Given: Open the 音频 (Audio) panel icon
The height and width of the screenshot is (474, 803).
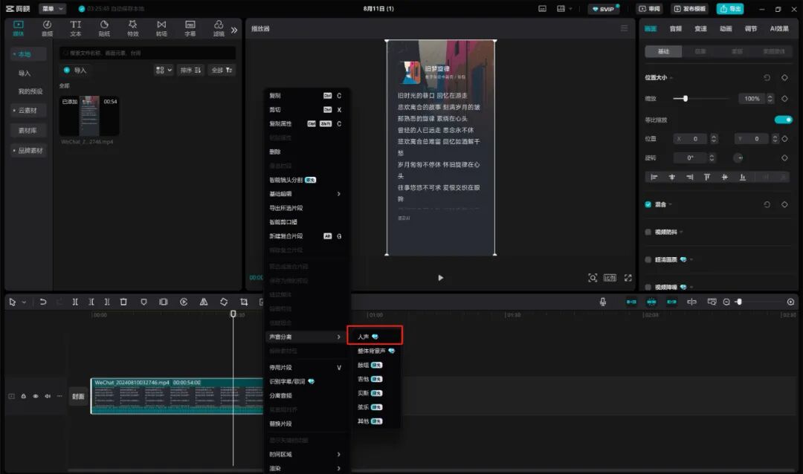Looking at the screenshot, I should [x=47, y=28].
